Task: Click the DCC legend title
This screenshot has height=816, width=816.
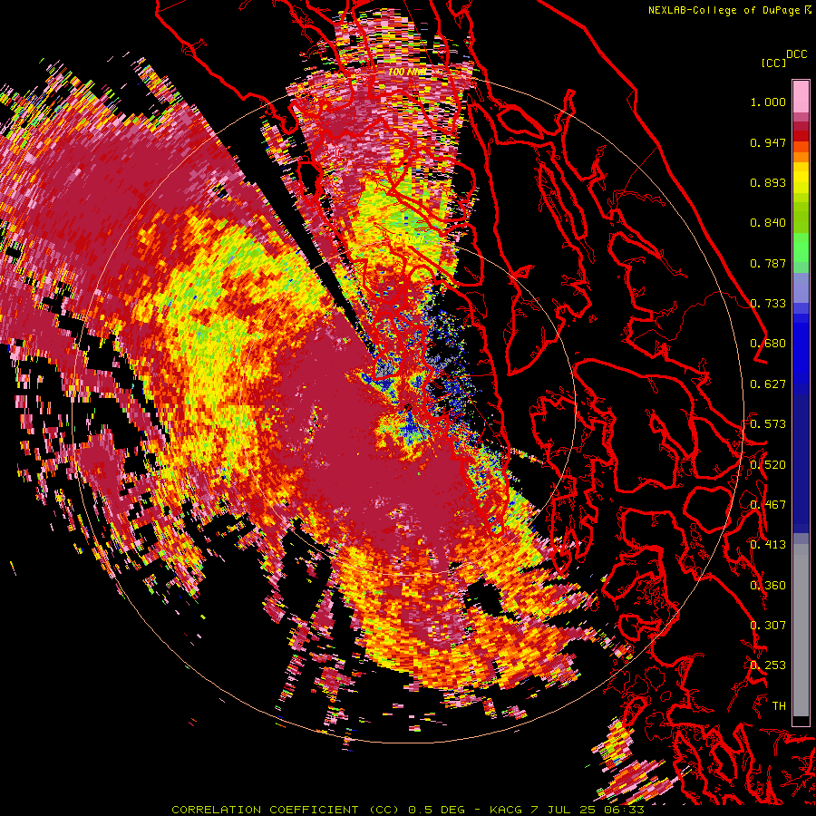Action: click(796, 54)
